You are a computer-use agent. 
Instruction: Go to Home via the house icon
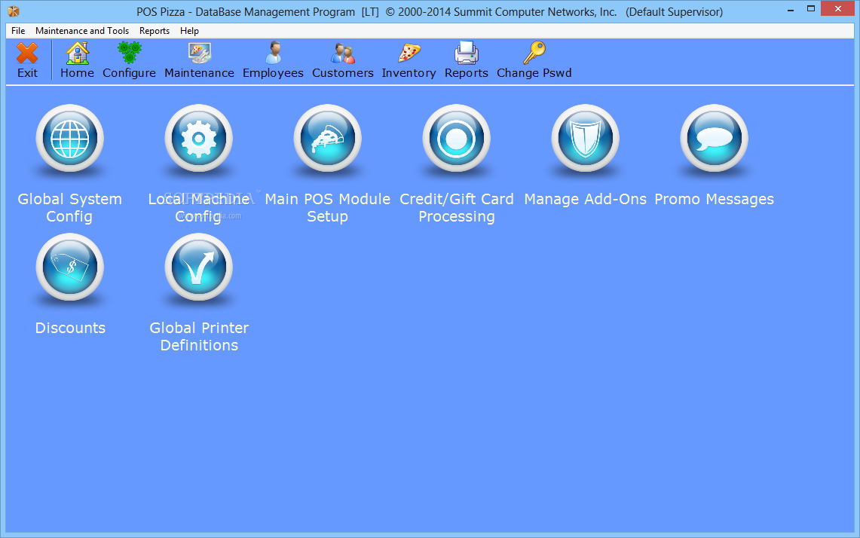[x=78, y=53]
